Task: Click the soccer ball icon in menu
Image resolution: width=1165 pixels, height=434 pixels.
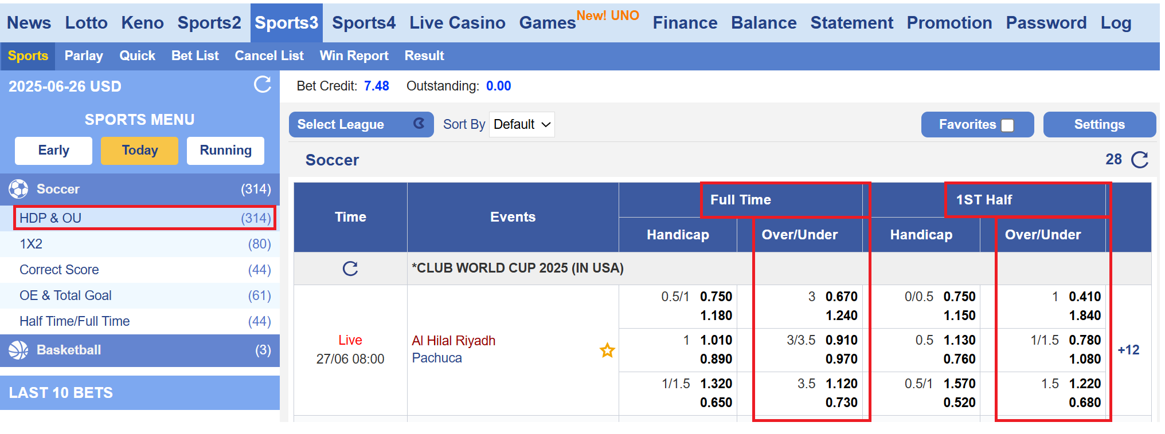Action: click(18, 189)
